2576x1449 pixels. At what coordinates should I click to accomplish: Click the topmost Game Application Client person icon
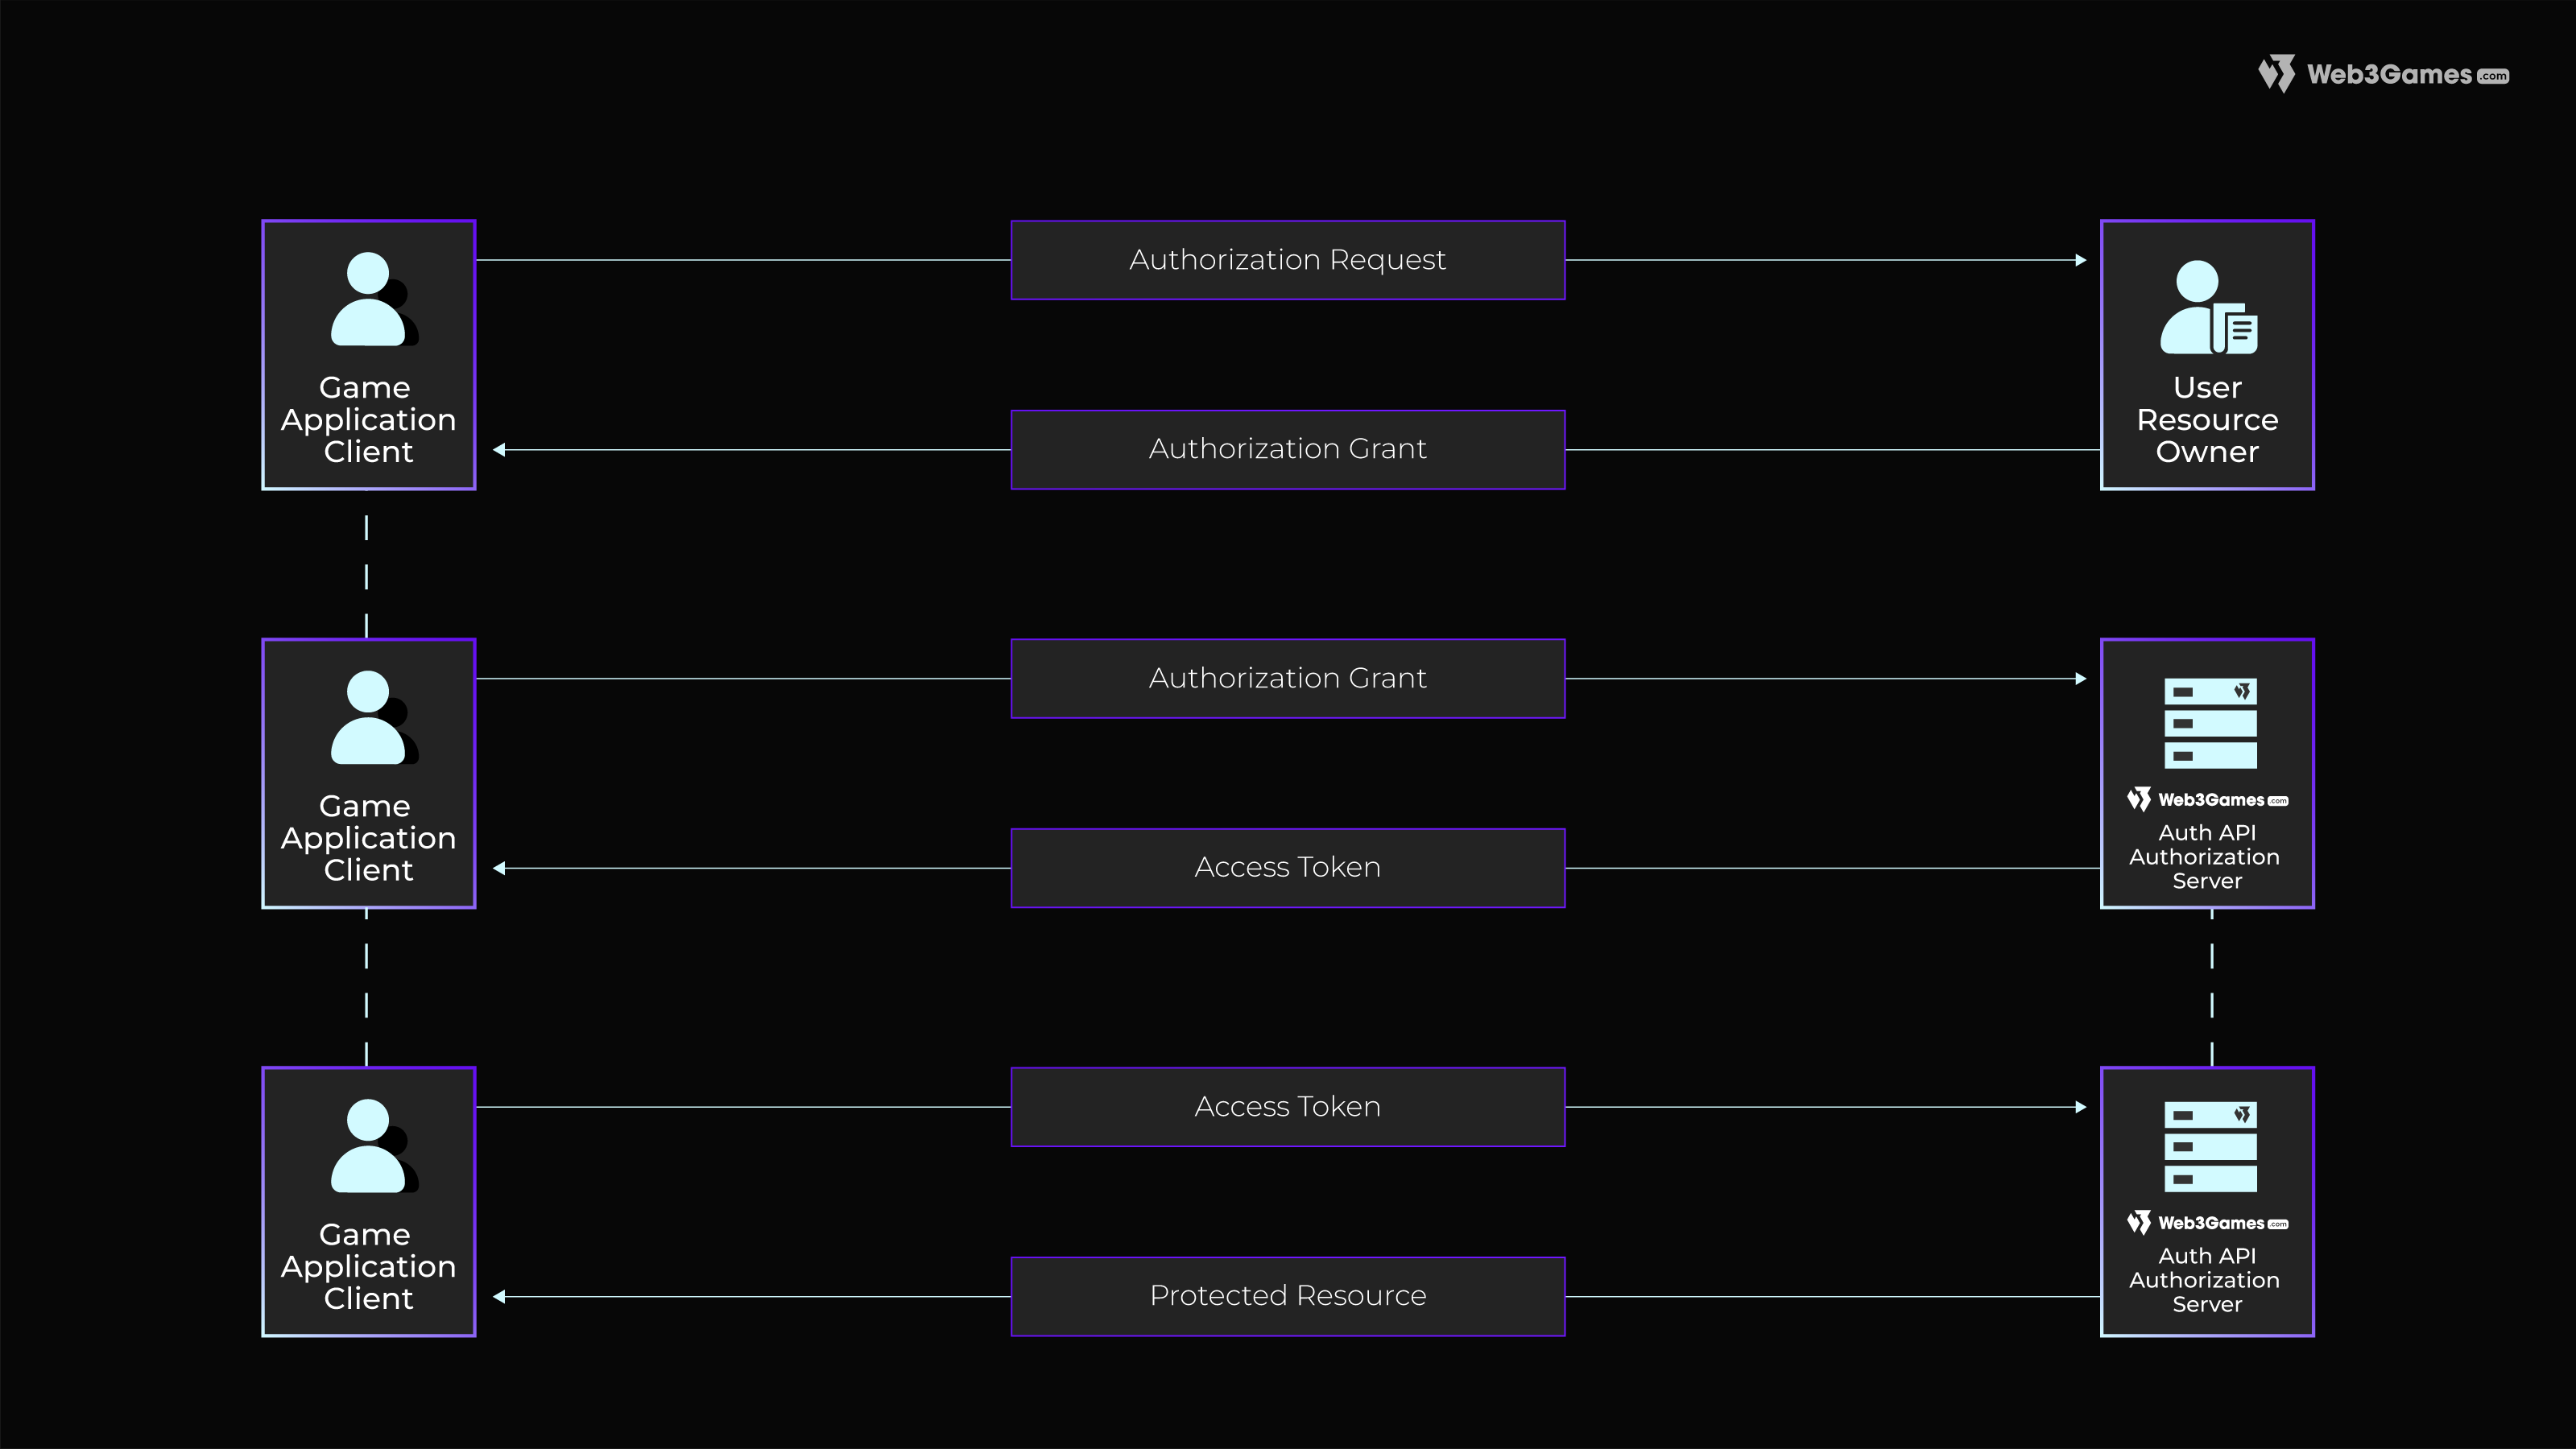(x=369, y=300)
